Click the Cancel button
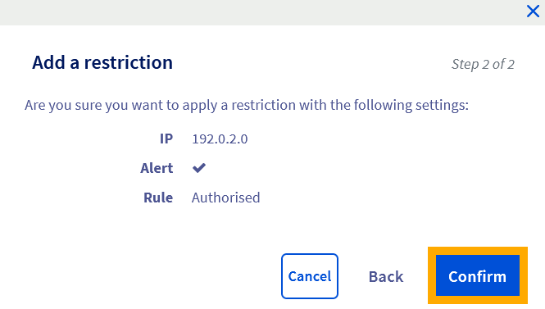 click(309, 276)
